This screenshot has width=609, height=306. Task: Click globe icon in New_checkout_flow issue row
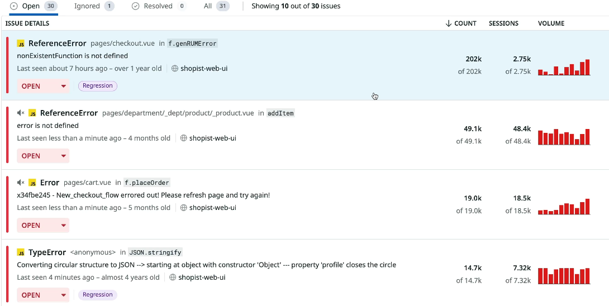tap(184, 207)
